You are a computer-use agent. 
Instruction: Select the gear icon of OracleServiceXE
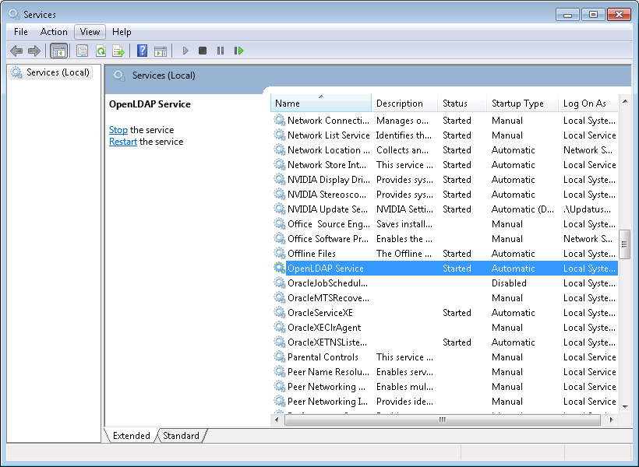coord(279,312)
